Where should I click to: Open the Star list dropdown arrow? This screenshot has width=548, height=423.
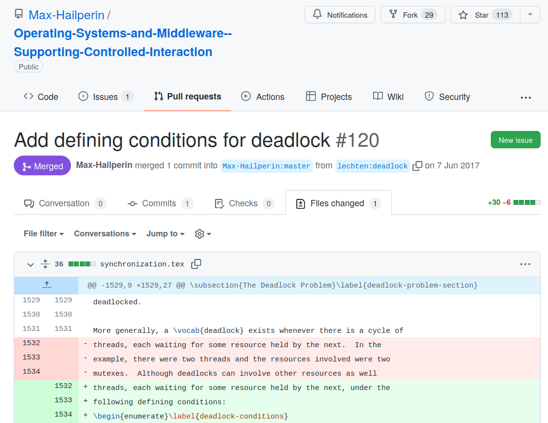tap(530, 15)
